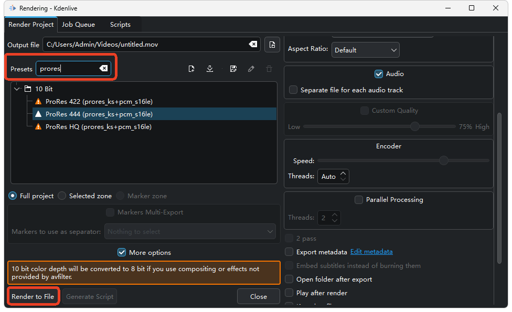
Task: Click the right panel vertical scrollbar
Action: (x=499, y=188)
